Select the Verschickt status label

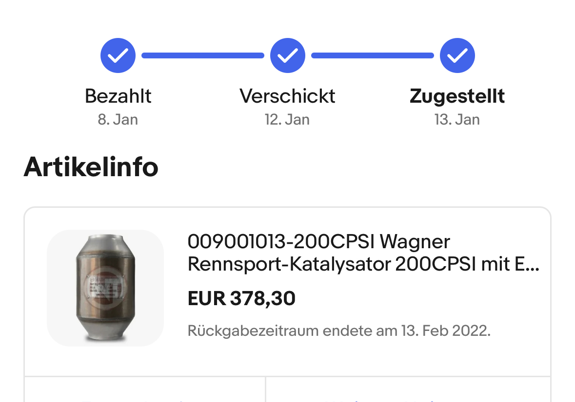[287, 96]
